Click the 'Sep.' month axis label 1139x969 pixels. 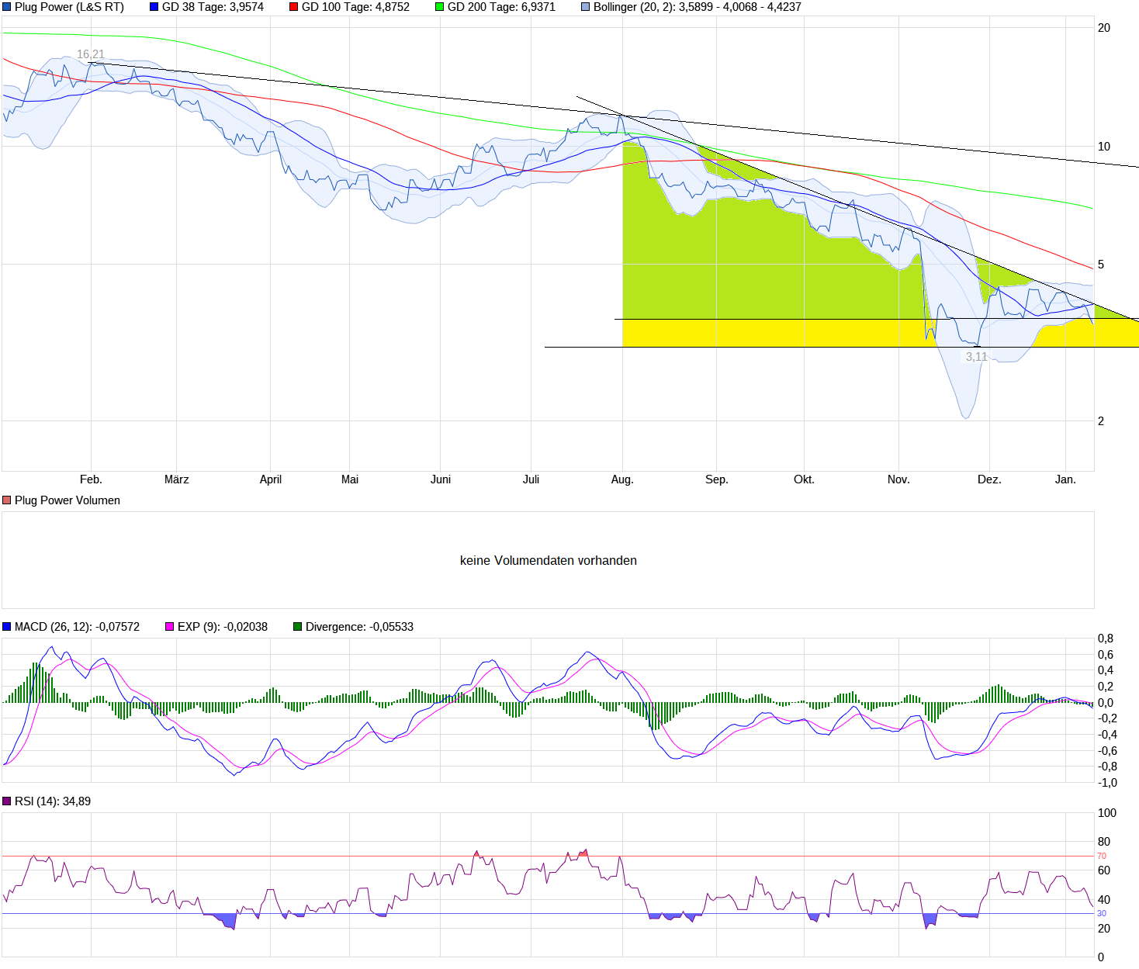pos(717,479)
